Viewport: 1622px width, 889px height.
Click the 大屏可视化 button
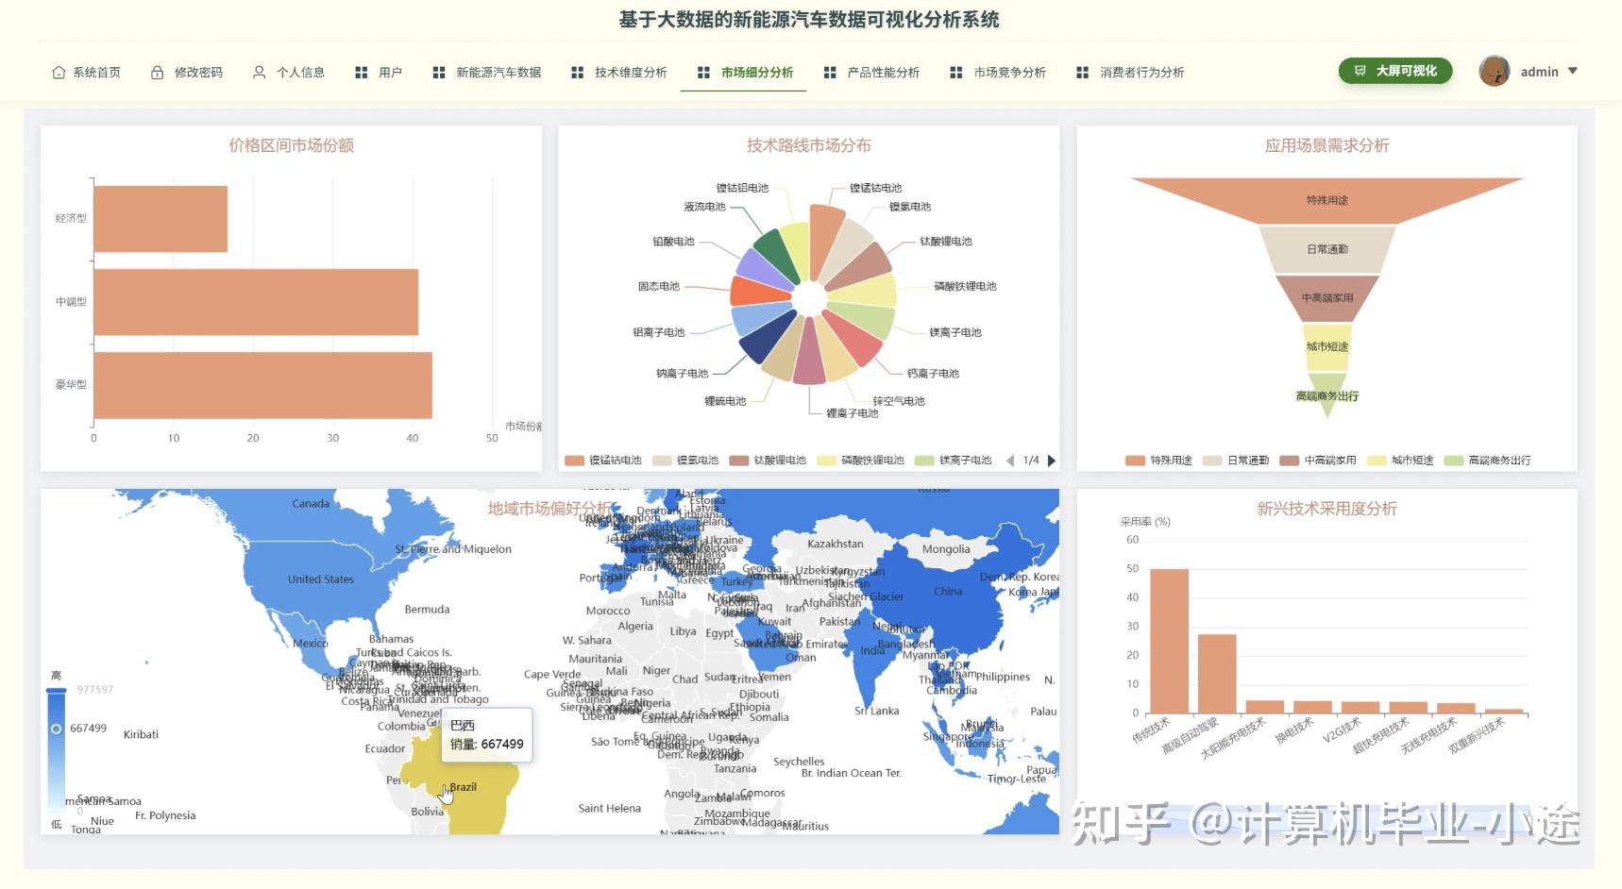coord(1395,70)
